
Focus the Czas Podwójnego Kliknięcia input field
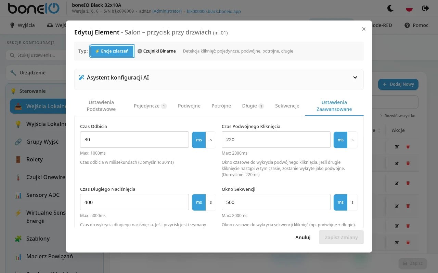click(276, 140)
